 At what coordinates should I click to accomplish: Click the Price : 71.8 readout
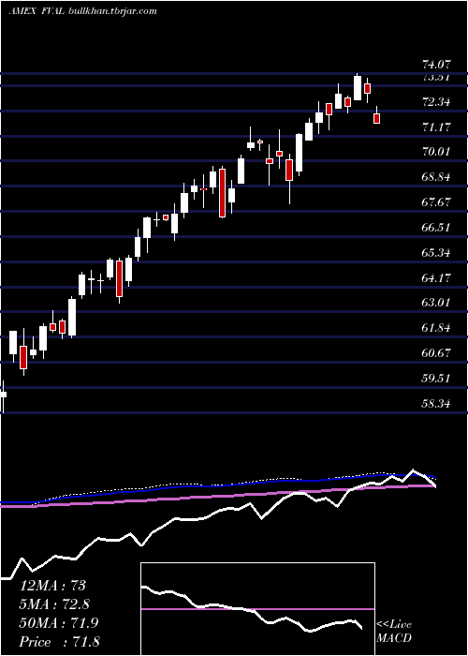[59, 642]
